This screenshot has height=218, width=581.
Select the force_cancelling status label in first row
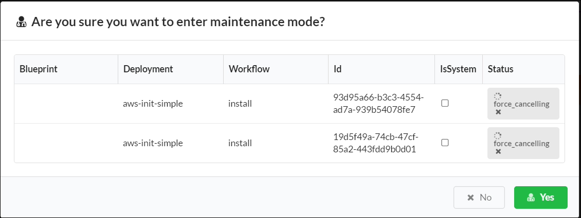point(521,104)
